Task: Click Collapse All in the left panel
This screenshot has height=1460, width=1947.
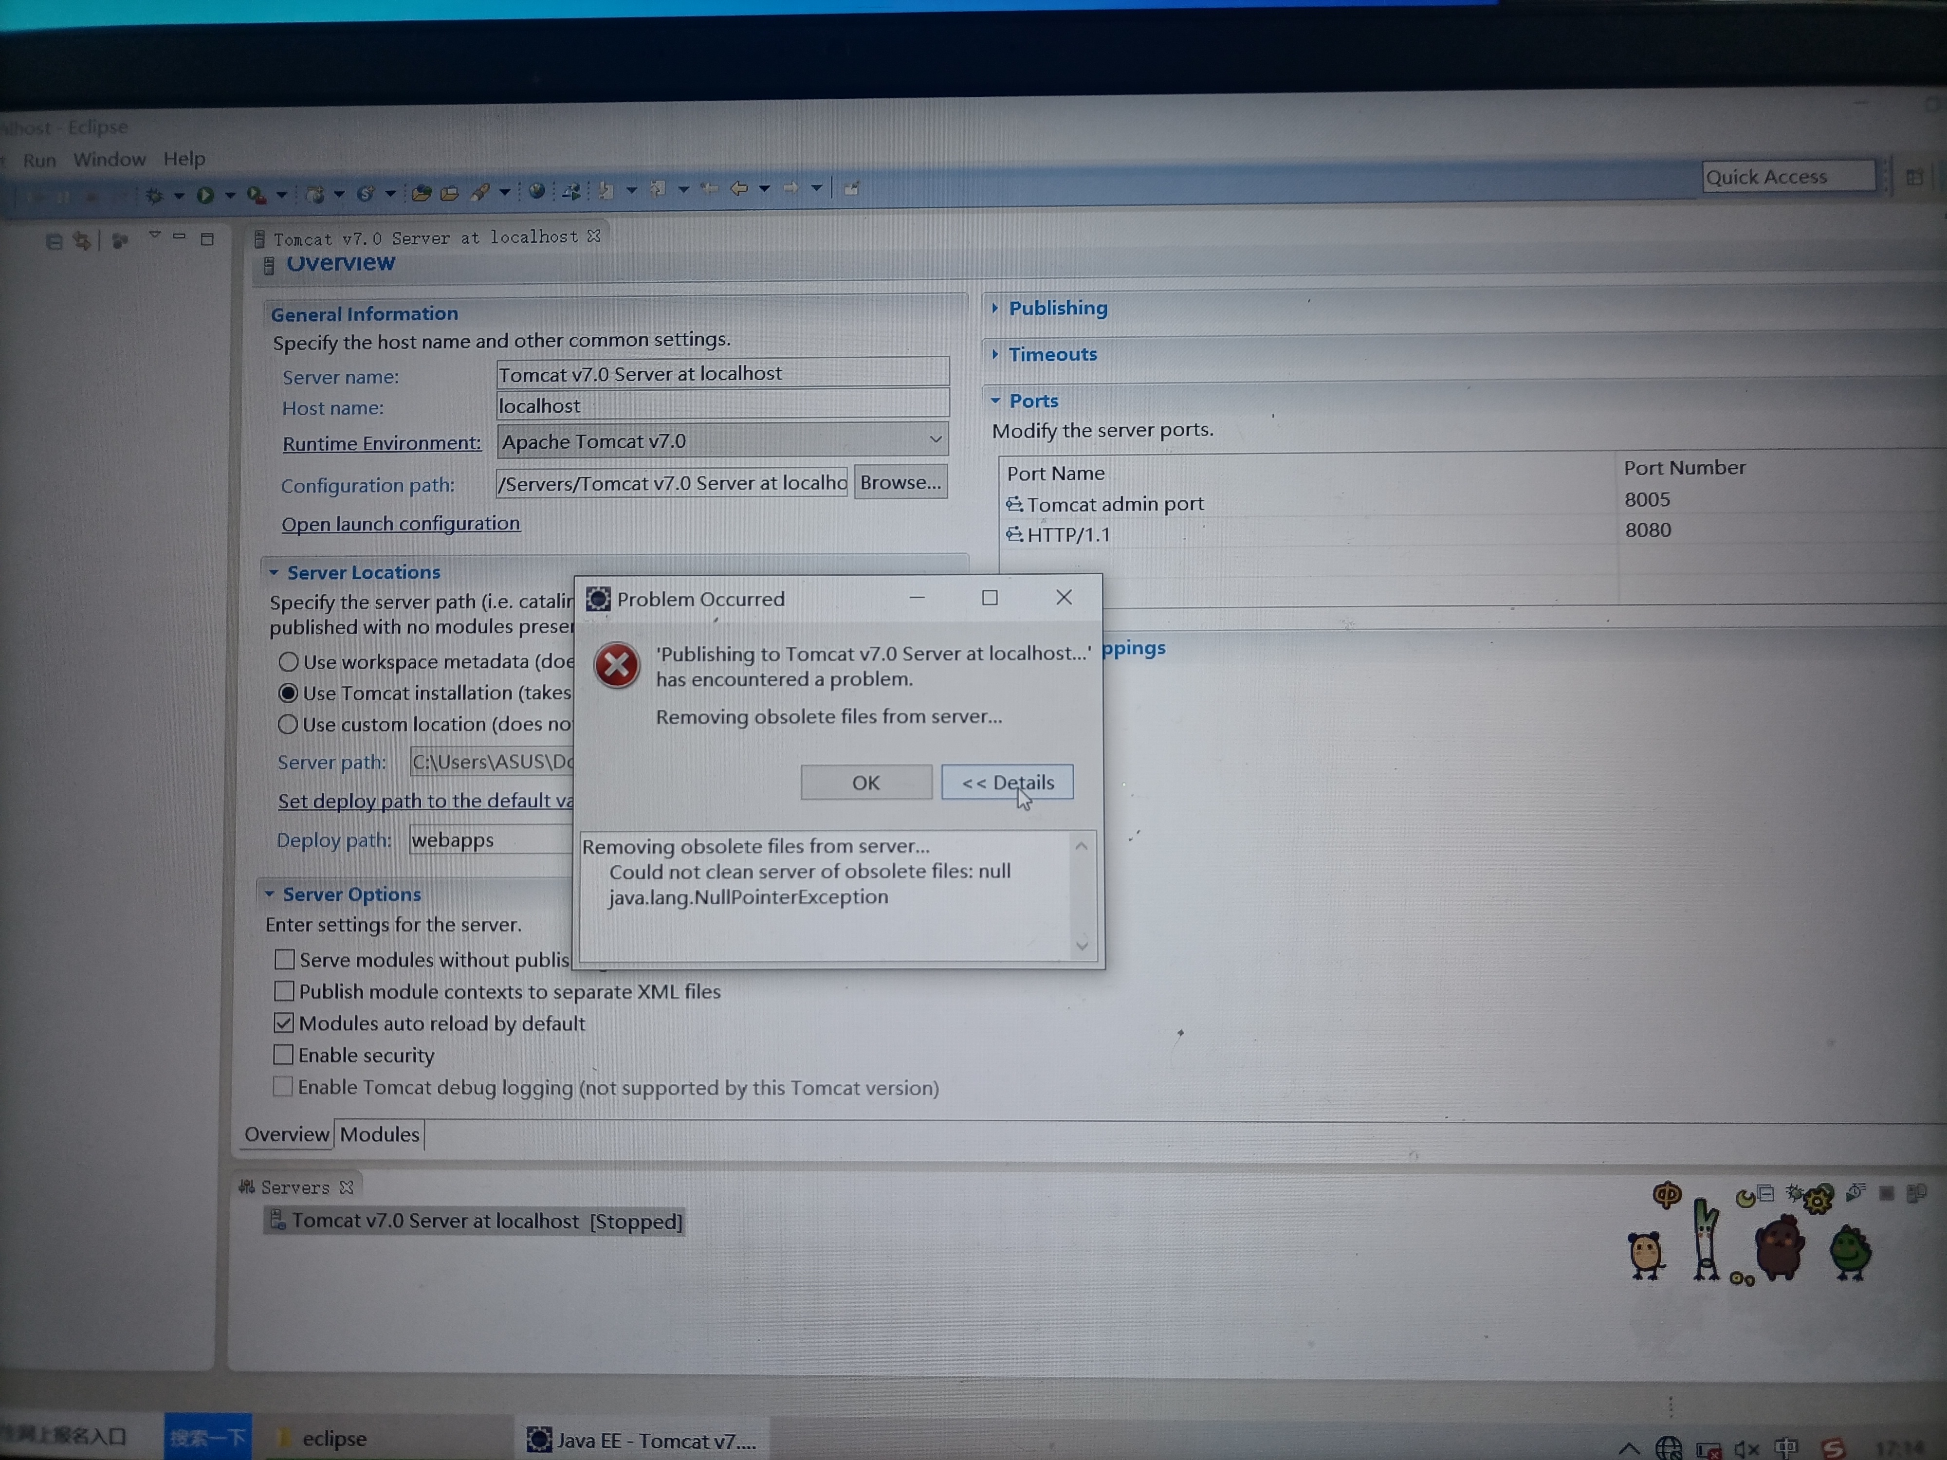Action: click(54, 241)
